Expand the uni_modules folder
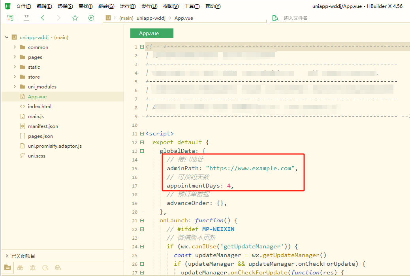The image size is (410, 276). [15, 86]
